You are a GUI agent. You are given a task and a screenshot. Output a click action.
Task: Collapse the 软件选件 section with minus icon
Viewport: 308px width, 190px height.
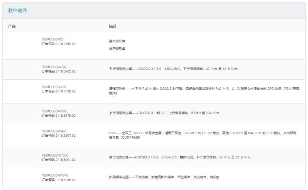click(299, 10)
